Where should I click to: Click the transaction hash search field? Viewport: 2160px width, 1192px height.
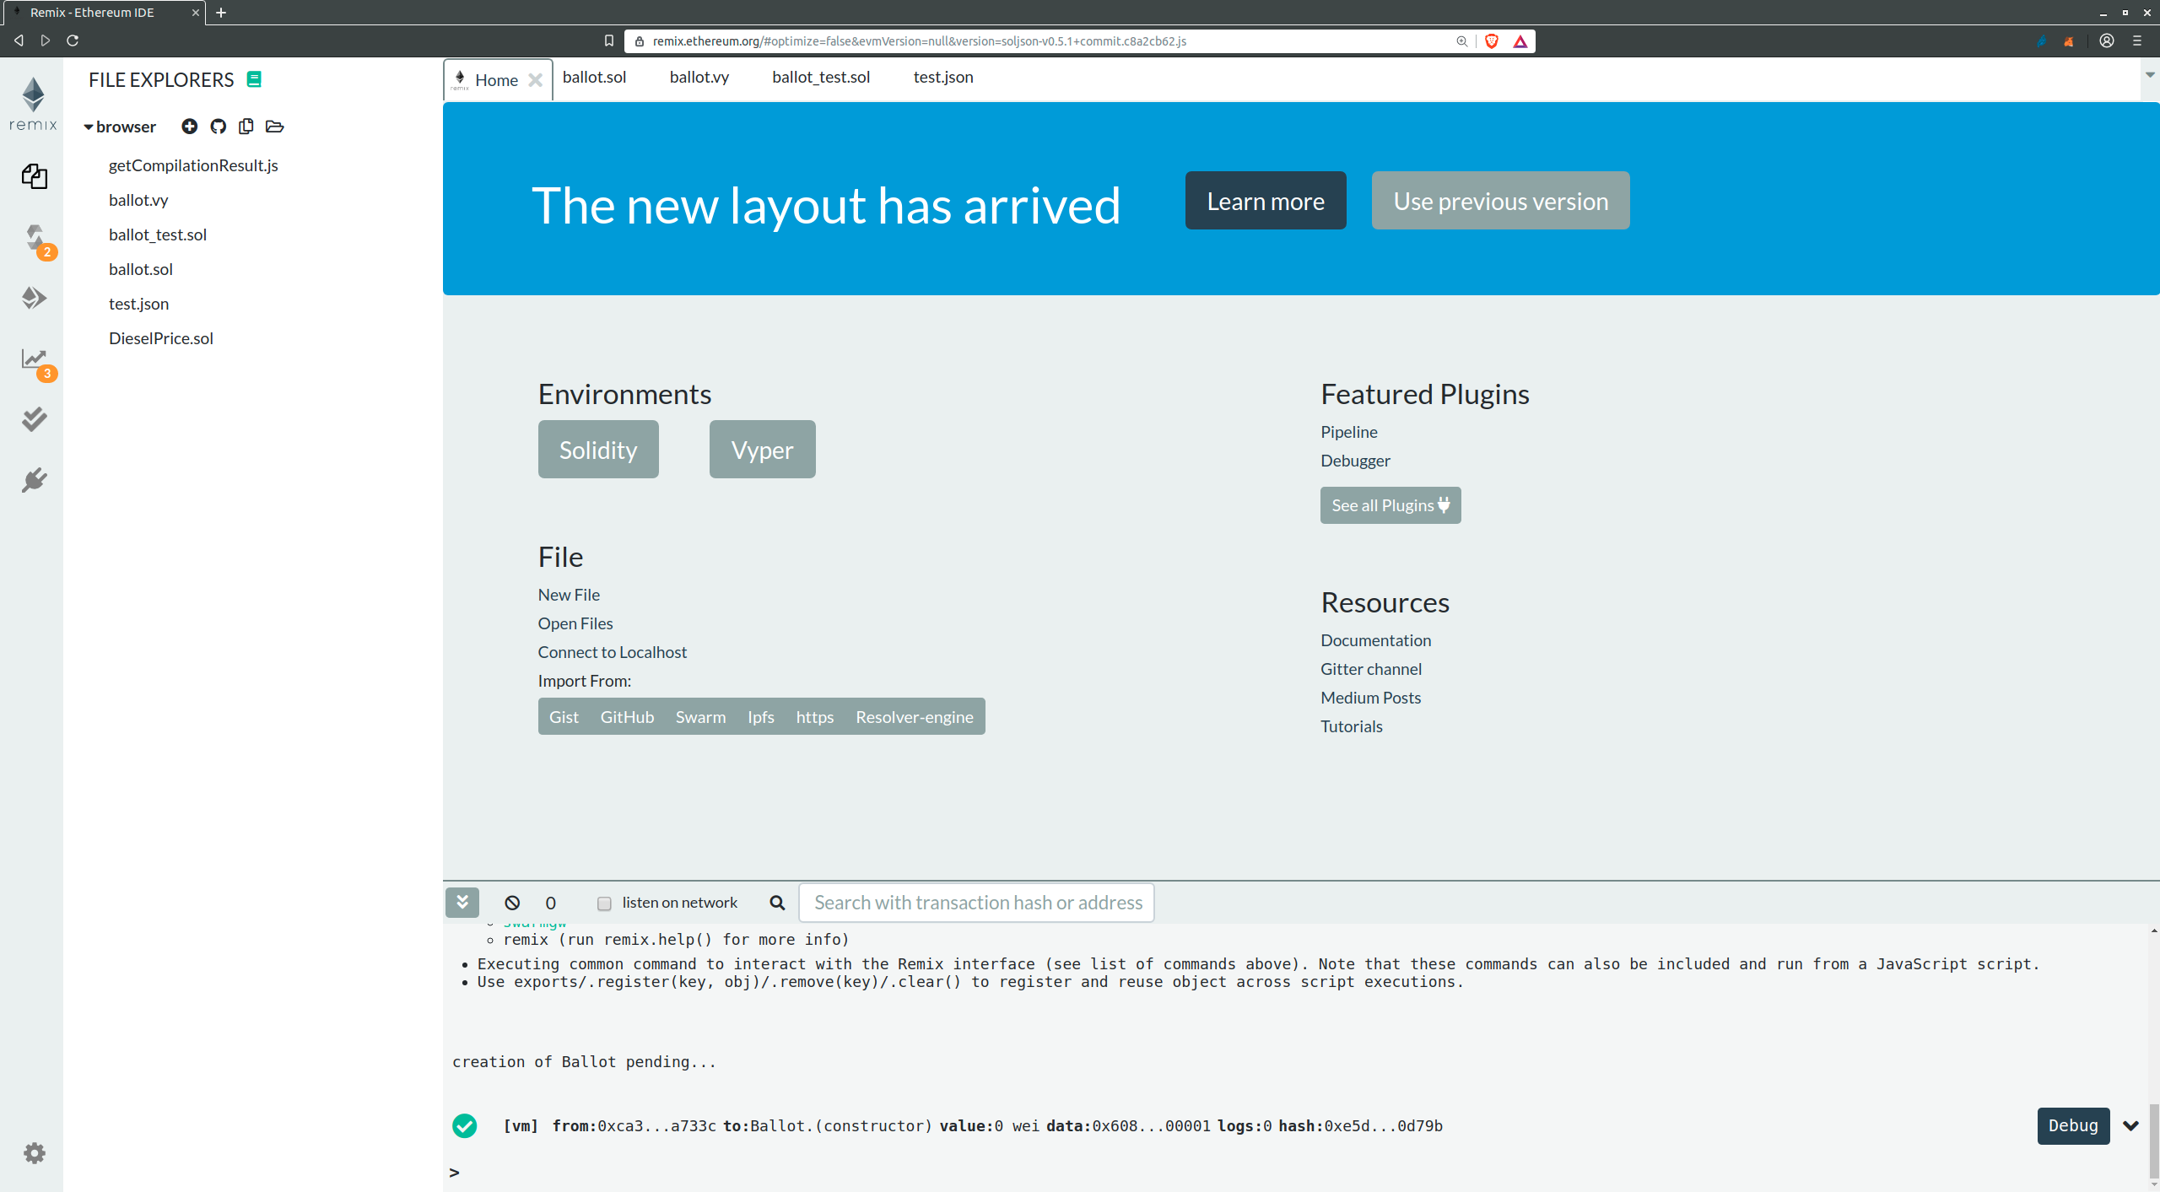click(975, 902)
